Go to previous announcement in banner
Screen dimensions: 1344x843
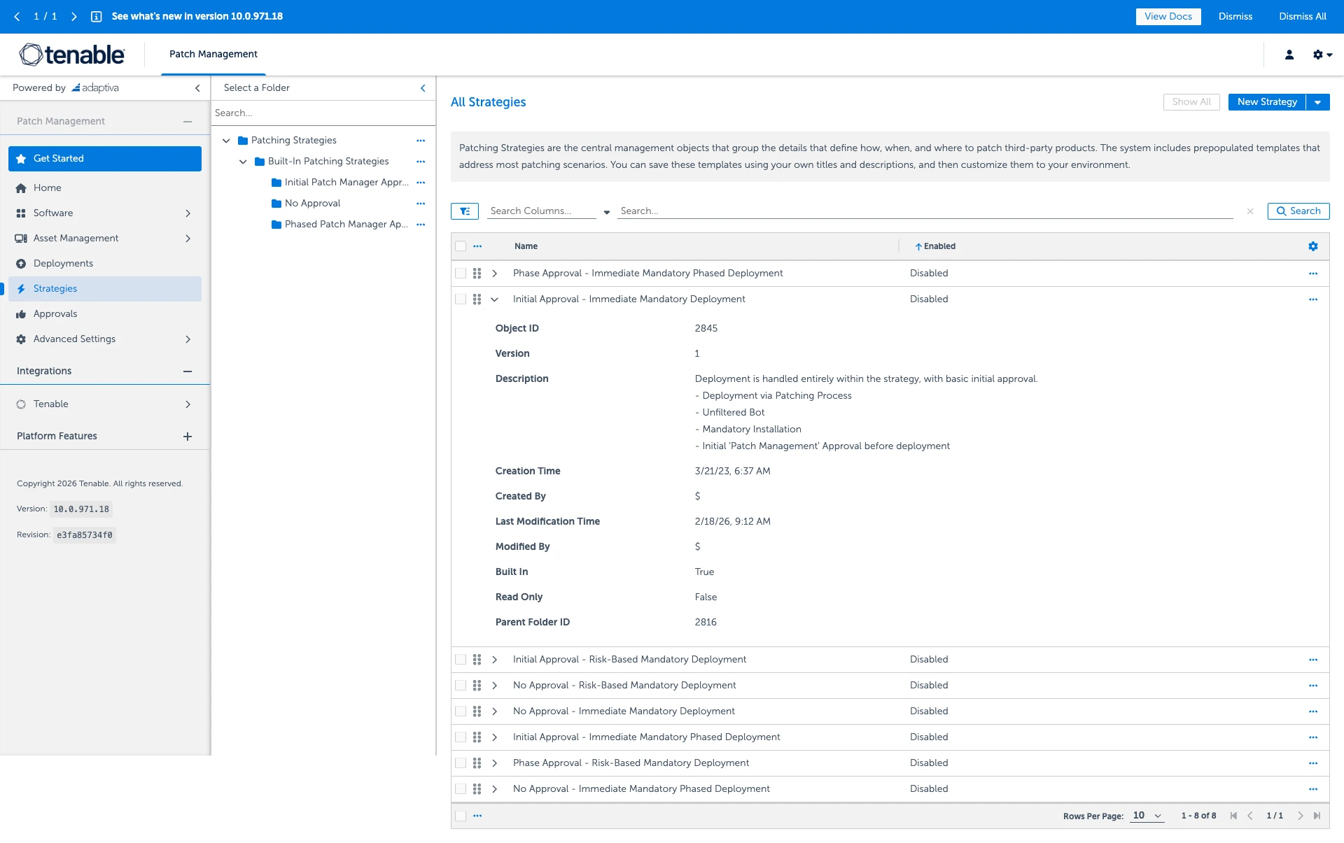click(17, 16)
